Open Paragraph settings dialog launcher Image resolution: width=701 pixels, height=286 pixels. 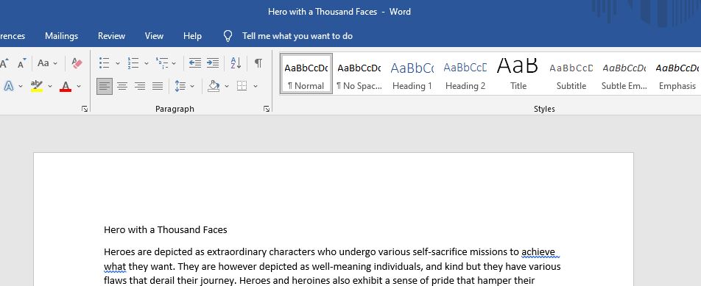pos(267,108)
